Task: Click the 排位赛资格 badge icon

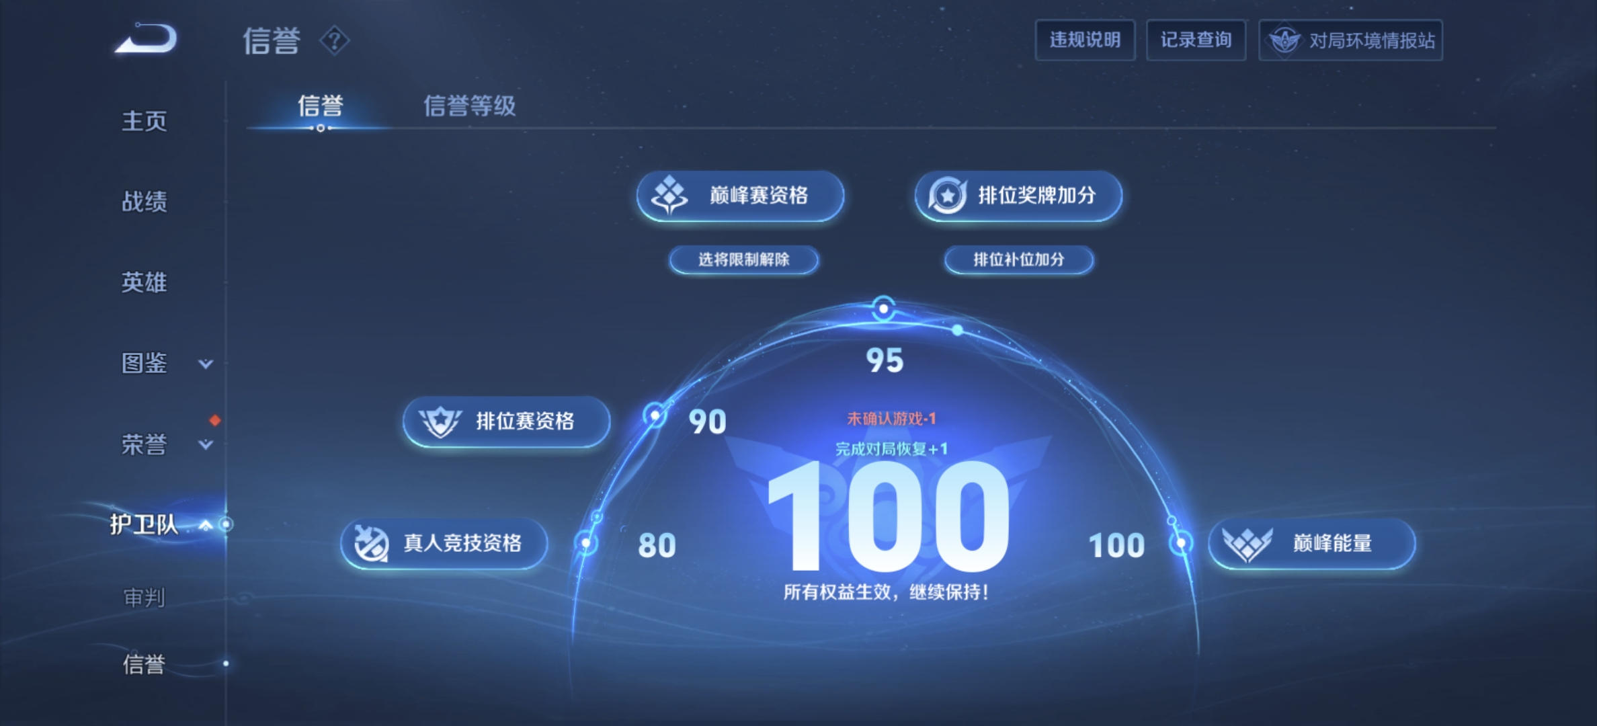Action: click(440, 421)
